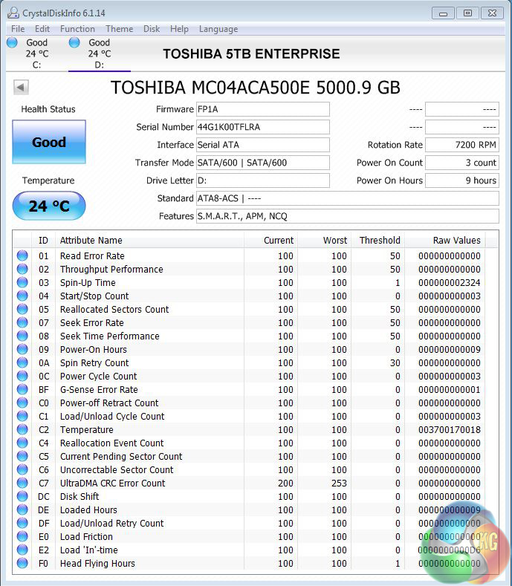Click the Rotation Rate 7200 RPM field

tap(462, 145)
